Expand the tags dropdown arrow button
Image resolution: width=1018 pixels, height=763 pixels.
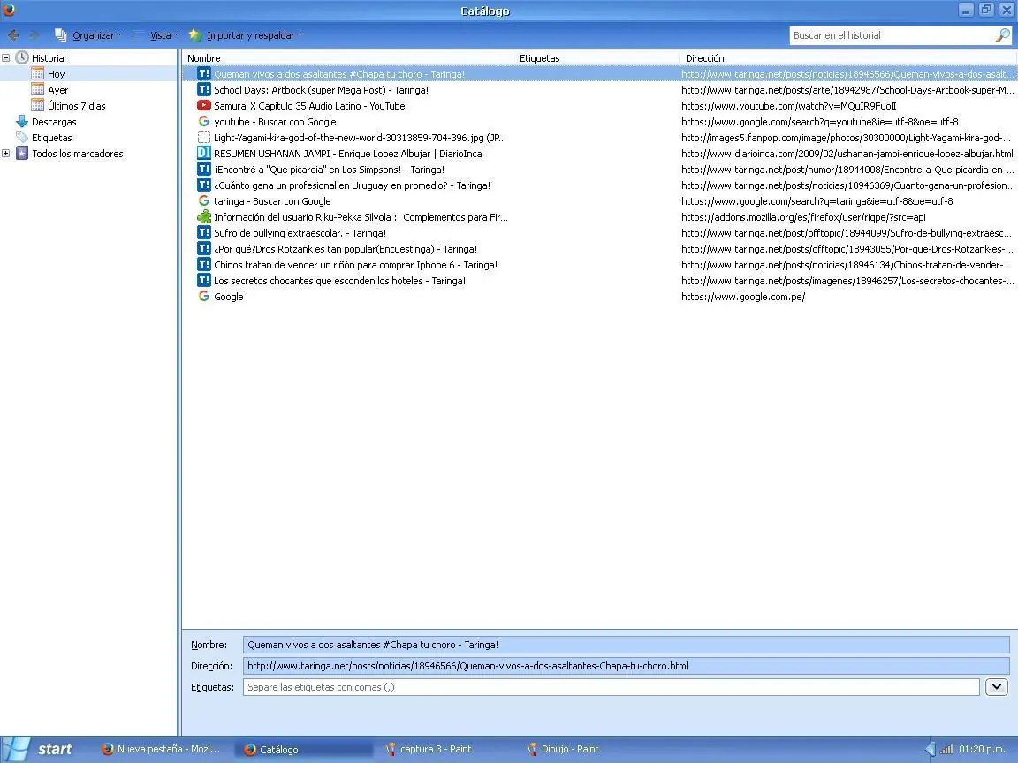click(997, 686)
